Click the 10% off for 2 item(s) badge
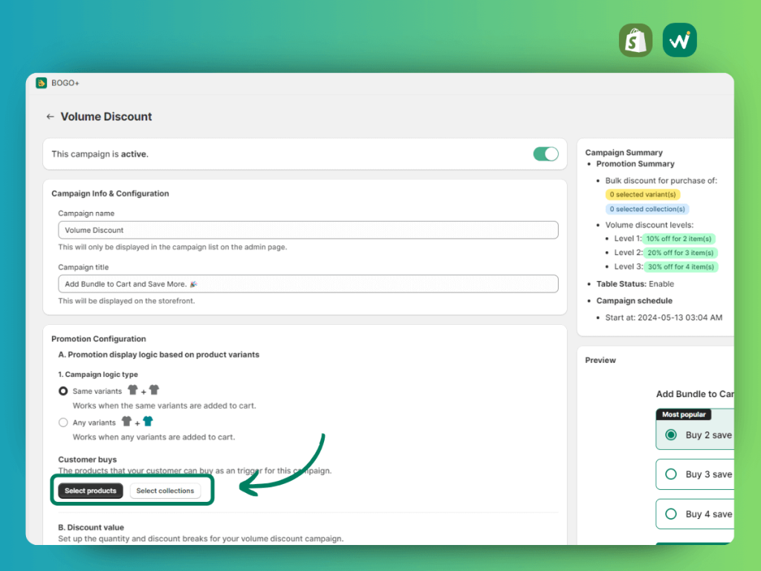761x571 pixels. [679, 239]
